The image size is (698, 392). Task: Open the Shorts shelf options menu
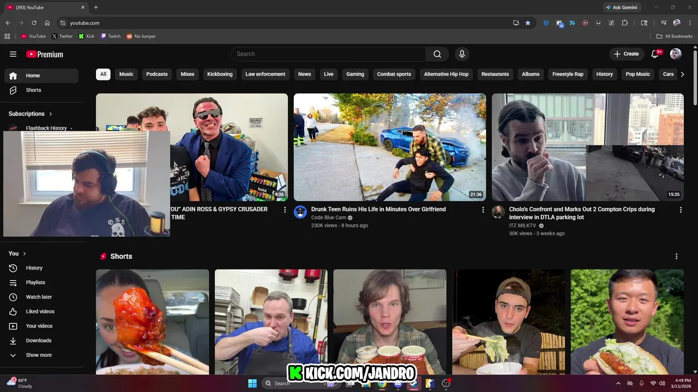point(677,256)
